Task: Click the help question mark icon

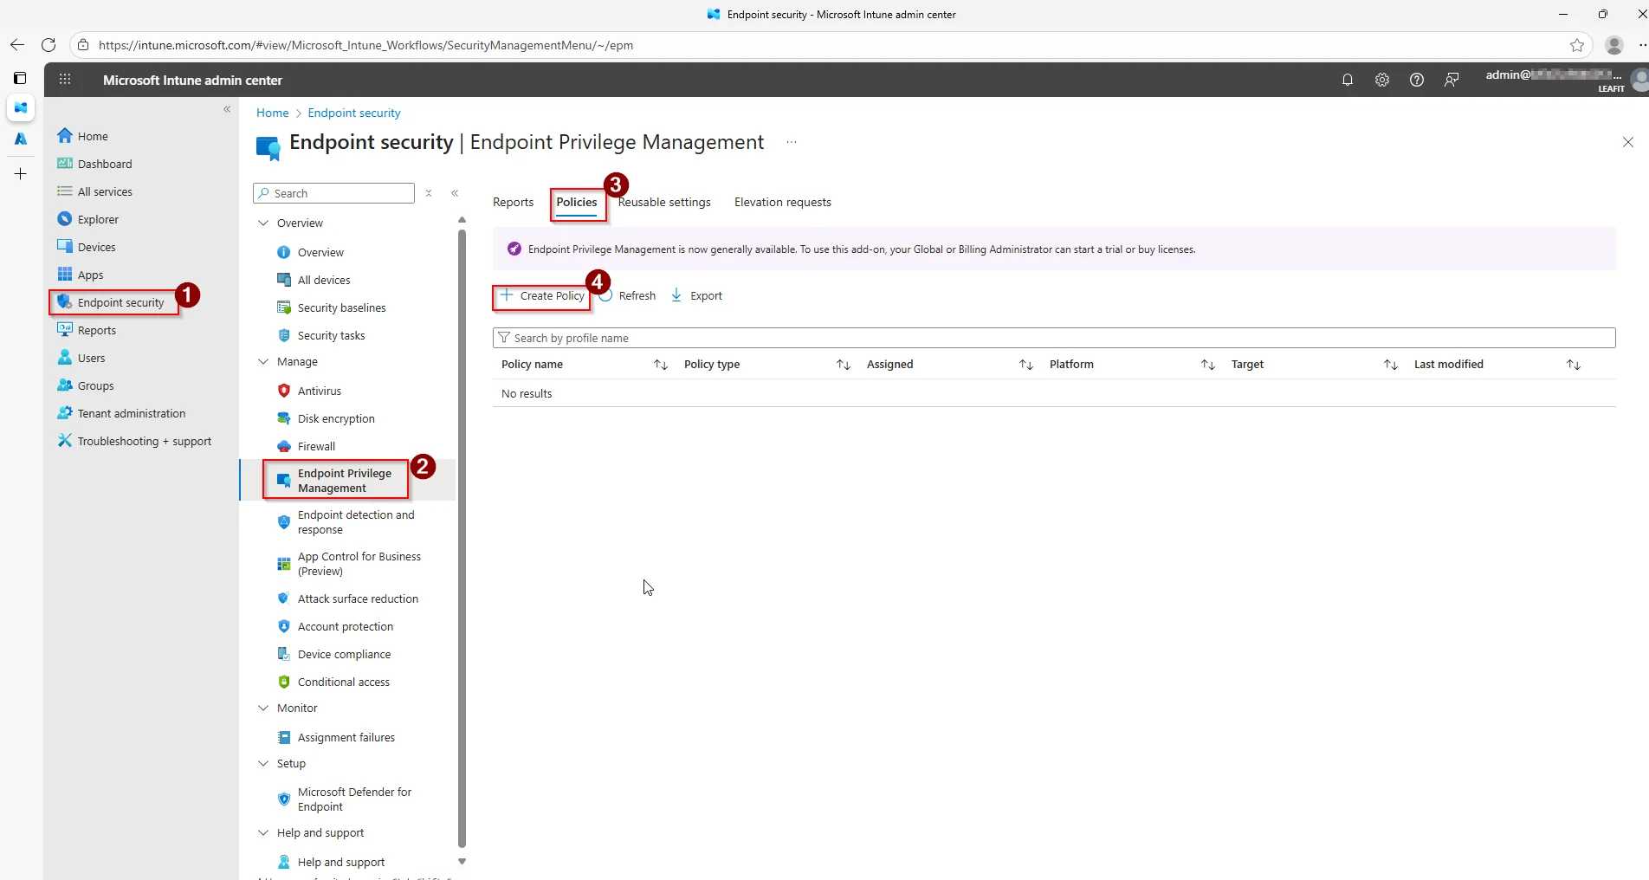Action: pyautogui.click(x=1417, y=80)
